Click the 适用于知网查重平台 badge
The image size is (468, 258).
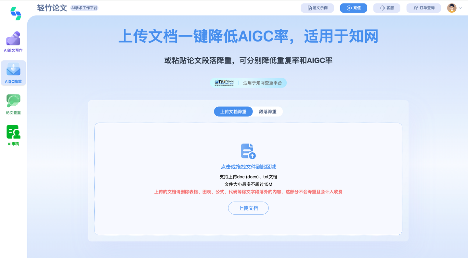click(x=263, y=83)
